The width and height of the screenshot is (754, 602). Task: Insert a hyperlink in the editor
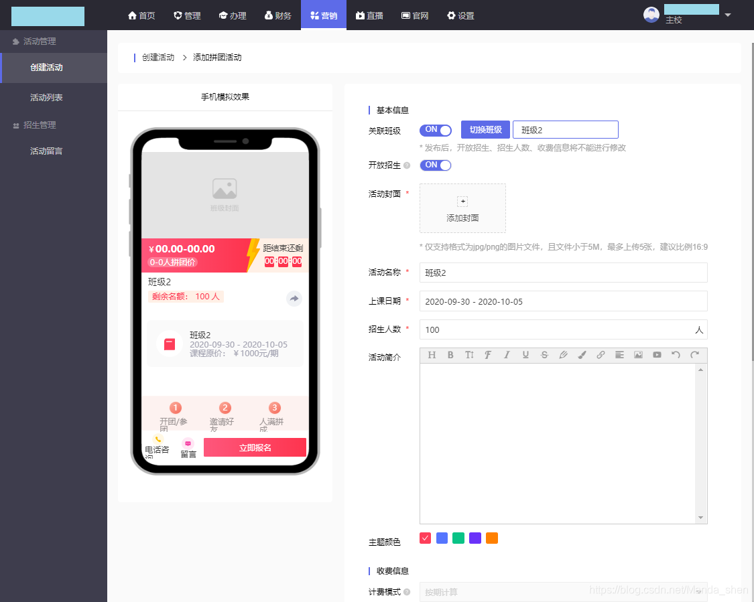601,355
